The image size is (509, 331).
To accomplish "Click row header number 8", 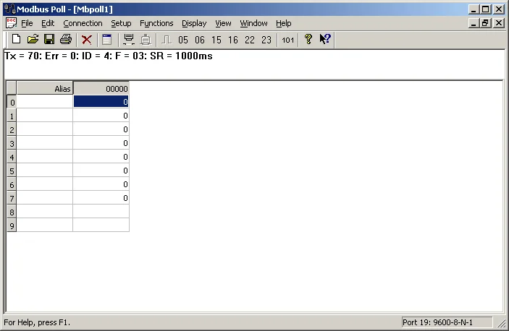I will click(12, 212).
